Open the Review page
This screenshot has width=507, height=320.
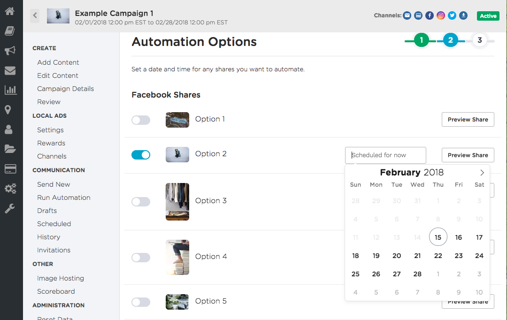[48, 102]
